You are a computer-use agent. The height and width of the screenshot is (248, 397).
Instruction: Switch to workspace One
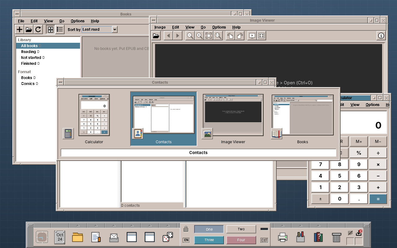[x=209, y=229]
